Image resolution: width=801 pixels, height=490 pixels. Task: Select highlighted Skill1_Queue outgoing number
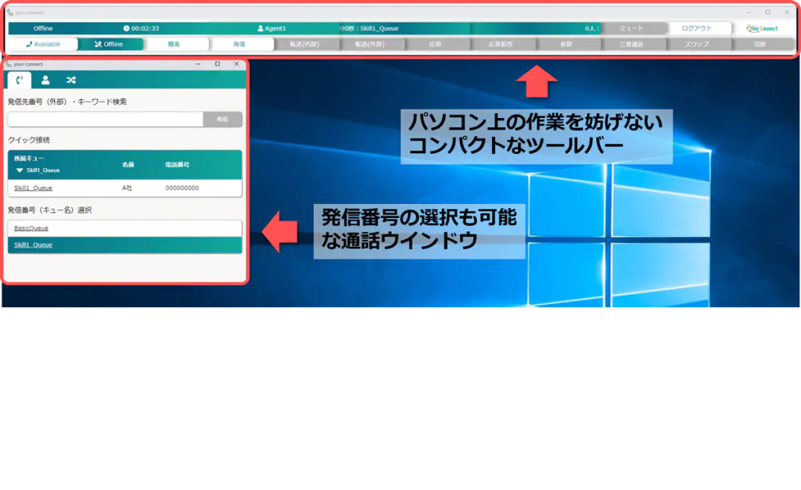click(124, 245)
